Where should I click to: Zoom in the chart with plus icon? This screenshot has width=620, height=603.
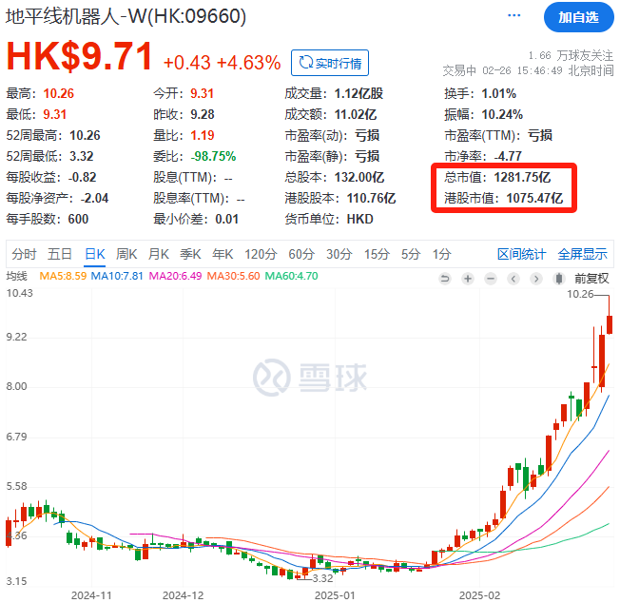click(x=468, y=279)
